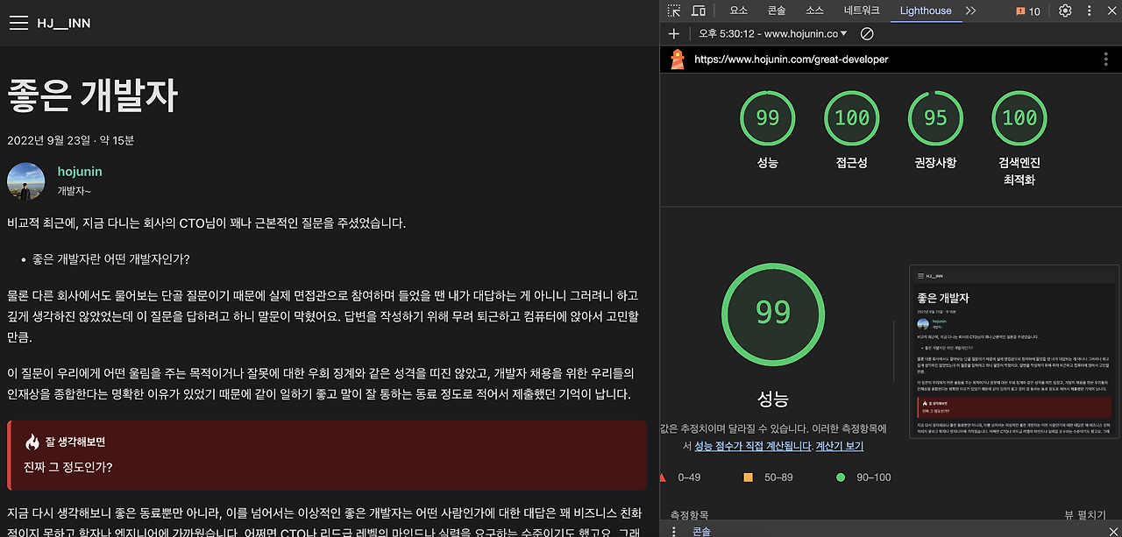Open the hojunin author profile link

point(80,172)
